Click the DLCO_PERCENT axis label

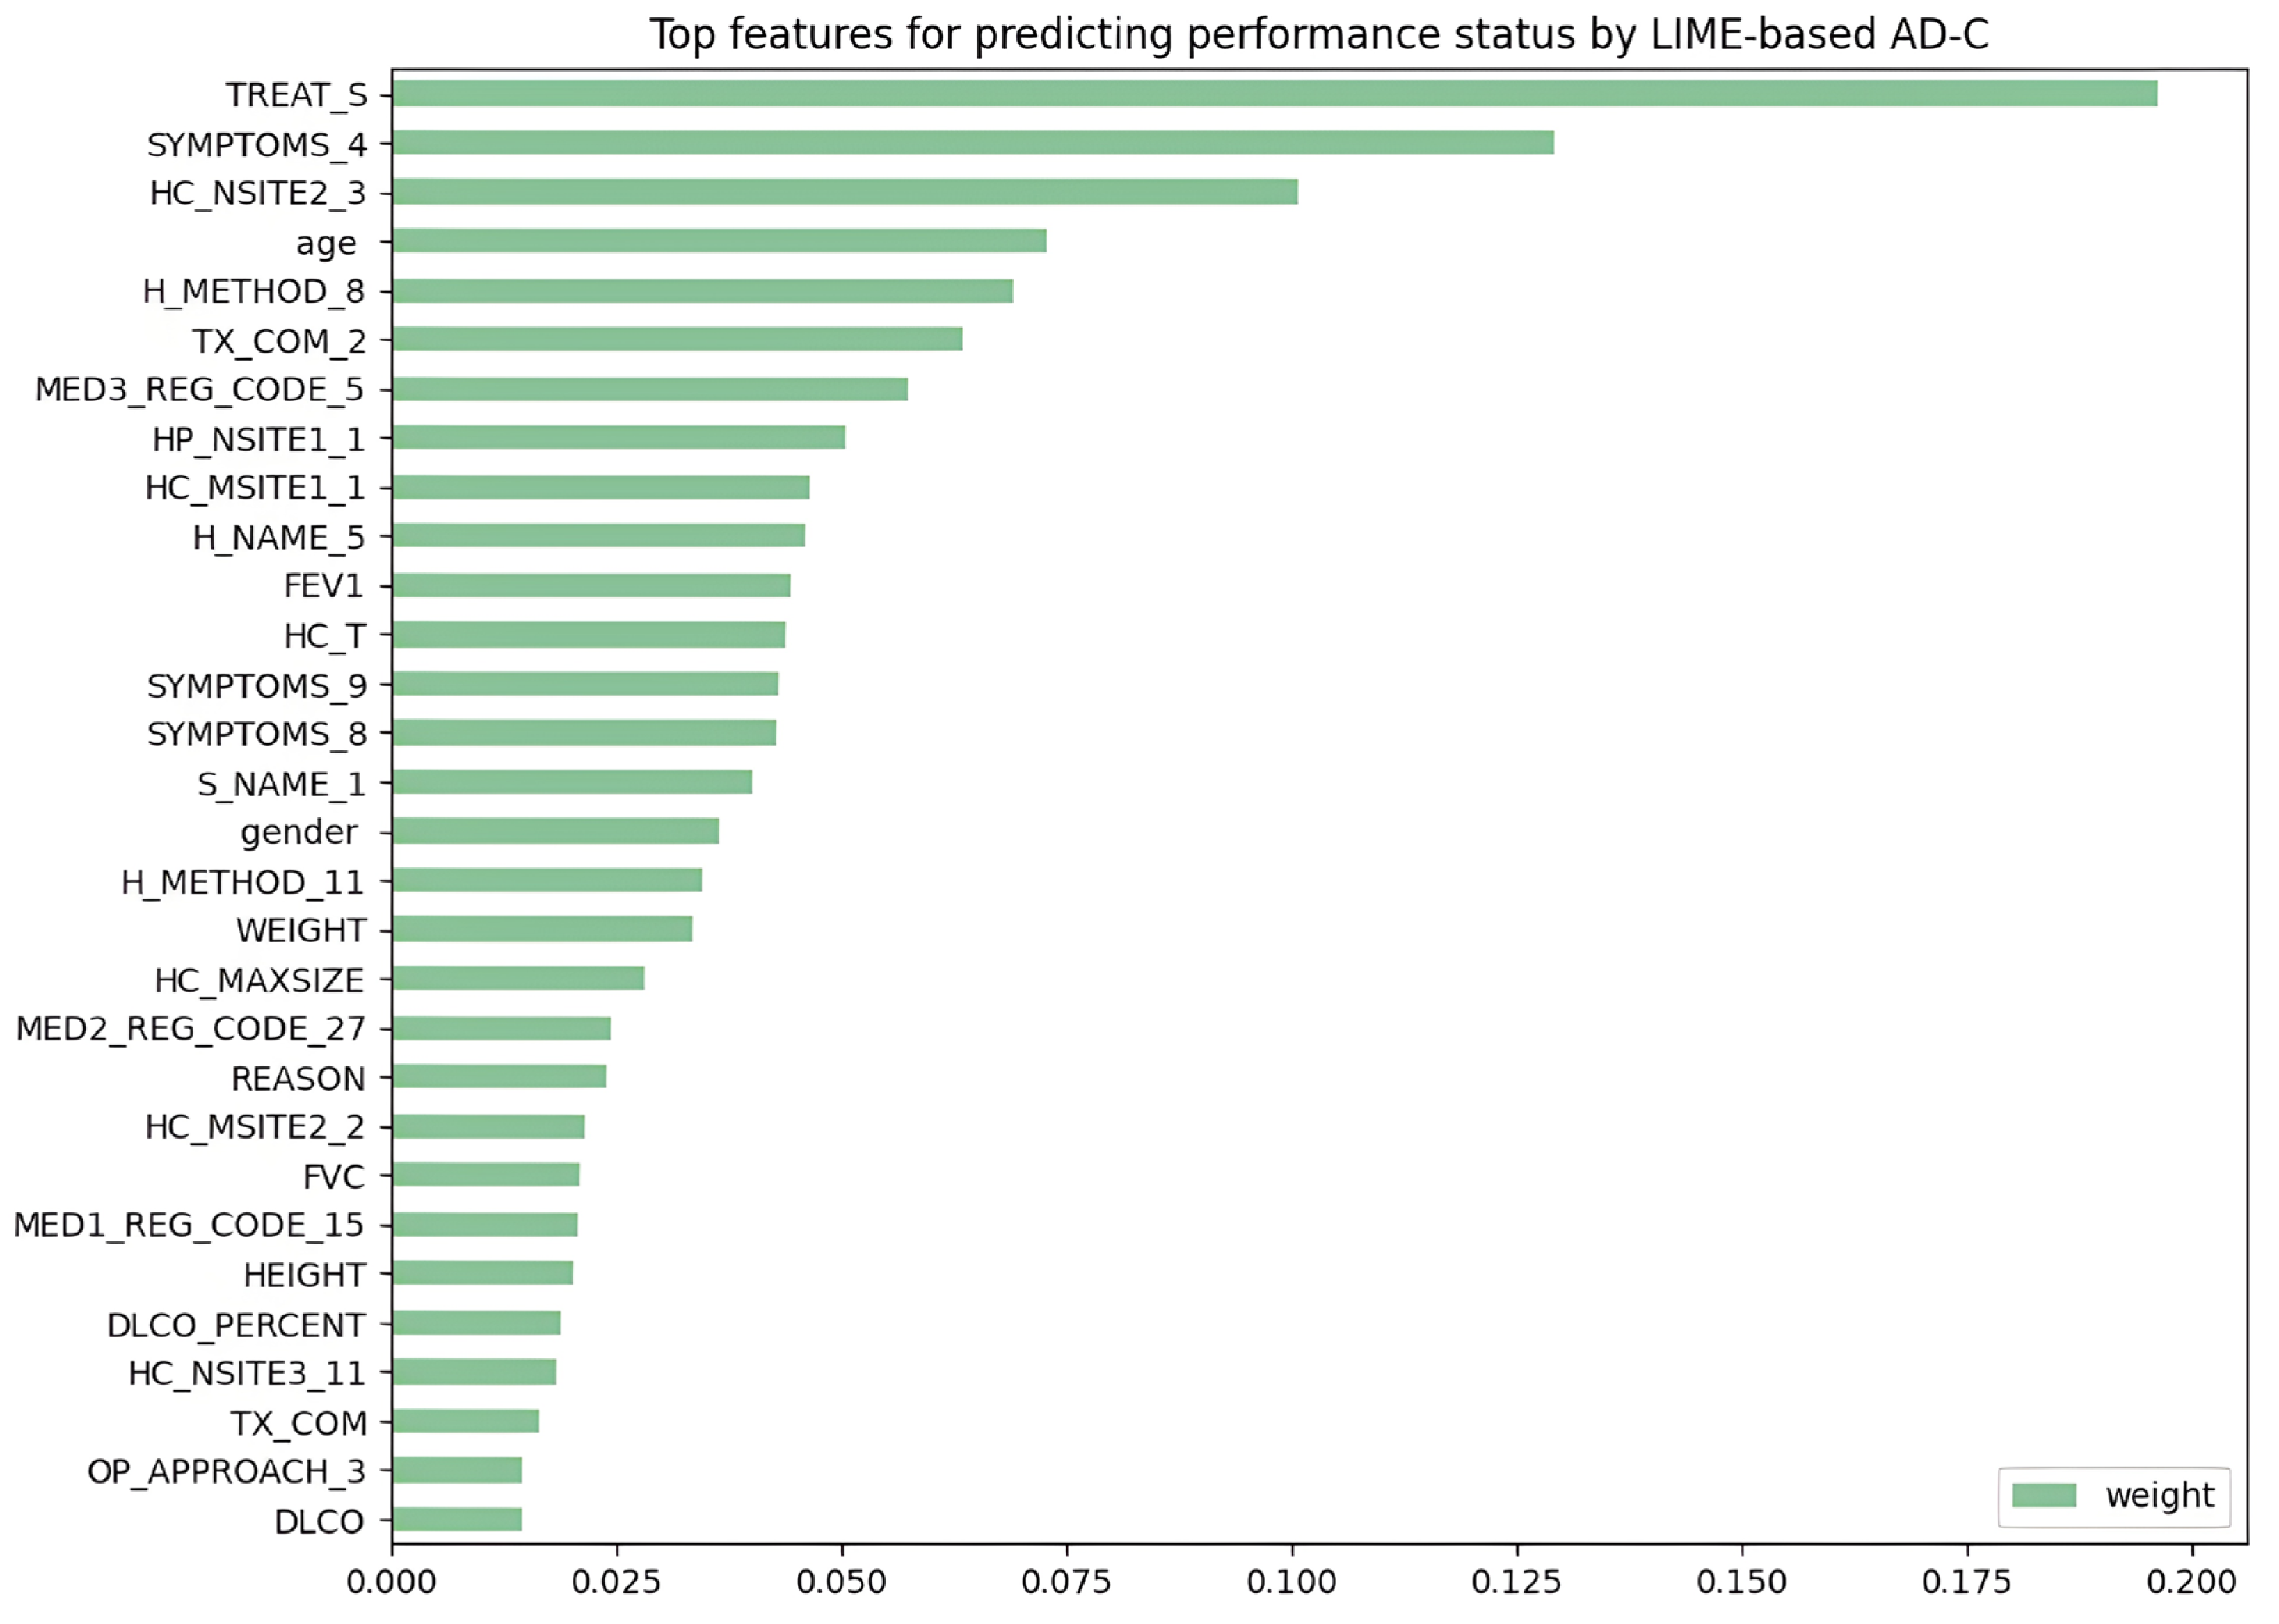tap(235, 1326)
